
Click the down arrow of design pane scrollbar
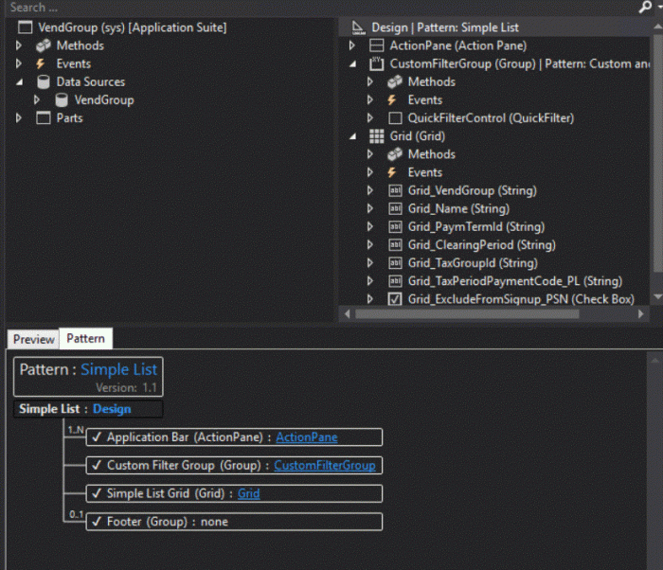click(657, 297)
